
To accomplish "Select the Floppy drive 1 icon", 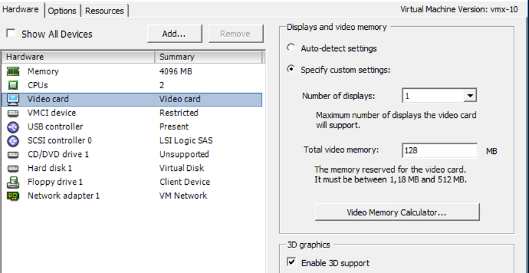I will 13,182.
